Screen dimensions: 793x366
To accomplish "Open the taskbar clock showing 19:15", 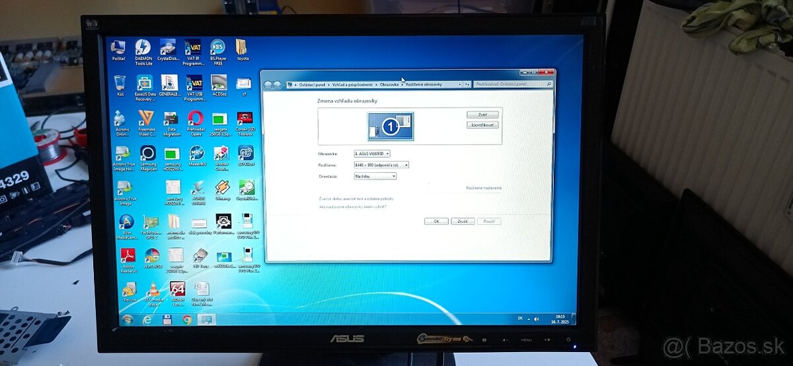I will (560, 320).
